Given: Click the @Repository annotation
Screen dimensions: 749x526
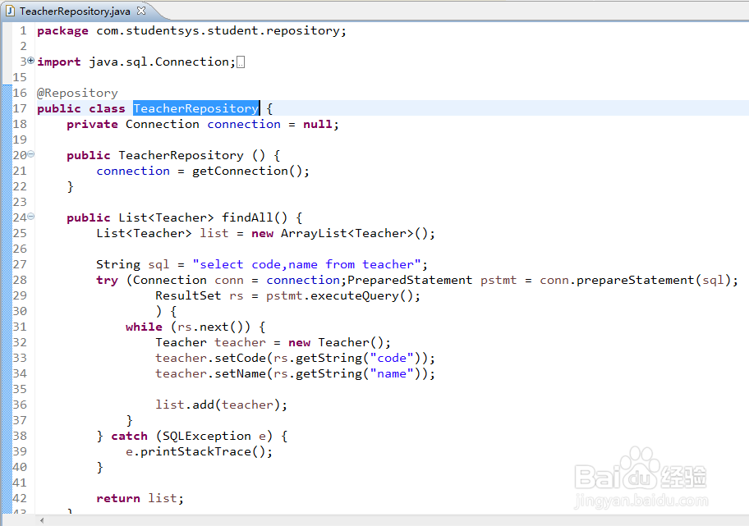Looking at the screenshot, I should [x=77, y=93].
